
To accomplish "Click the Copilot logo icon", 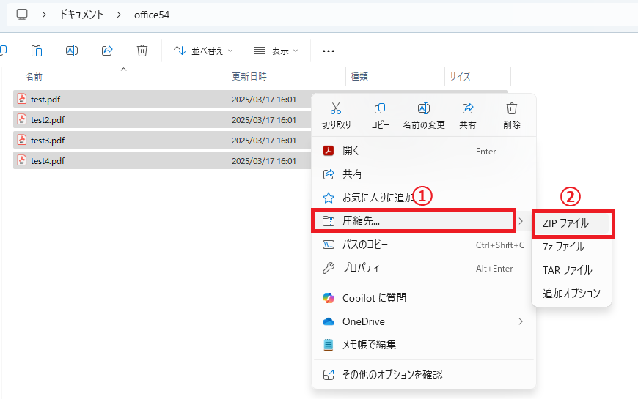I will (x=329, y=298).
